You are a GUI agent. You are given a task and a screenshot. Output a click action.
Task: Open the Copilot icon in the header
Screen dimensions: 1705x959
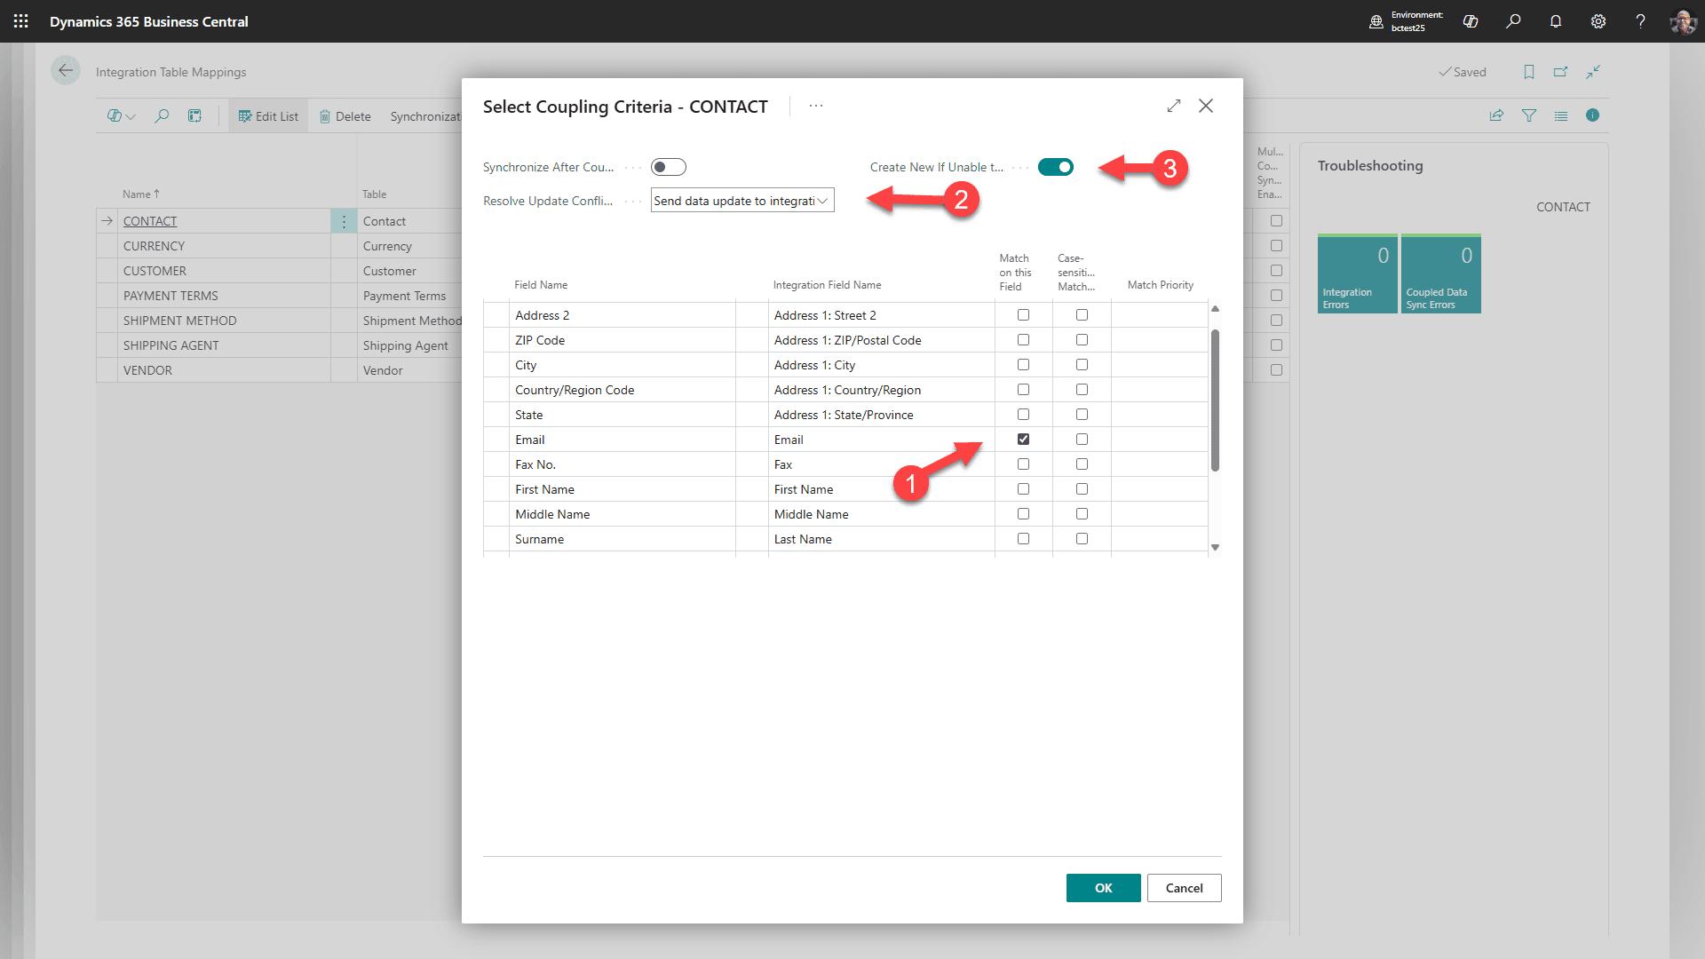pos(1471,21)
